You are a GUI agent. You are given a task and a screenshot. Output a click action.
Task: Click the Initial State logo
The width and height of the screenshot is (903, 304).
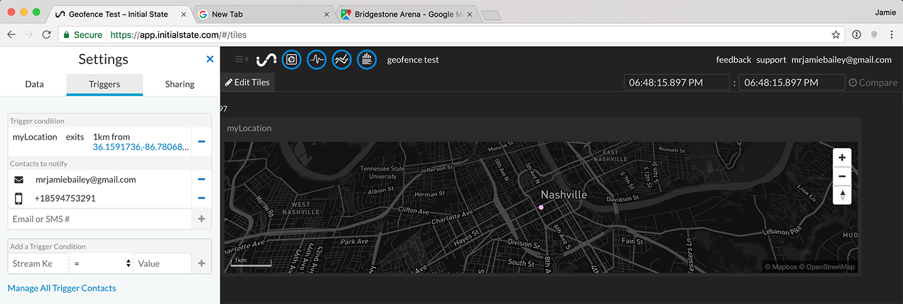click(x=267, y=60)
